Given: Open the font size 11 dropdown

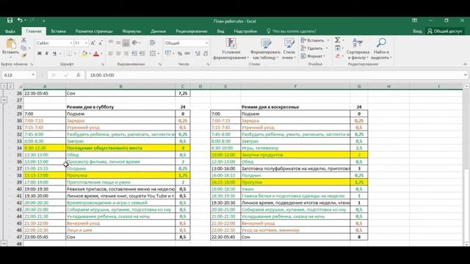Looking at the screenshot, I should pyautogui.click(x=87, y=43).
